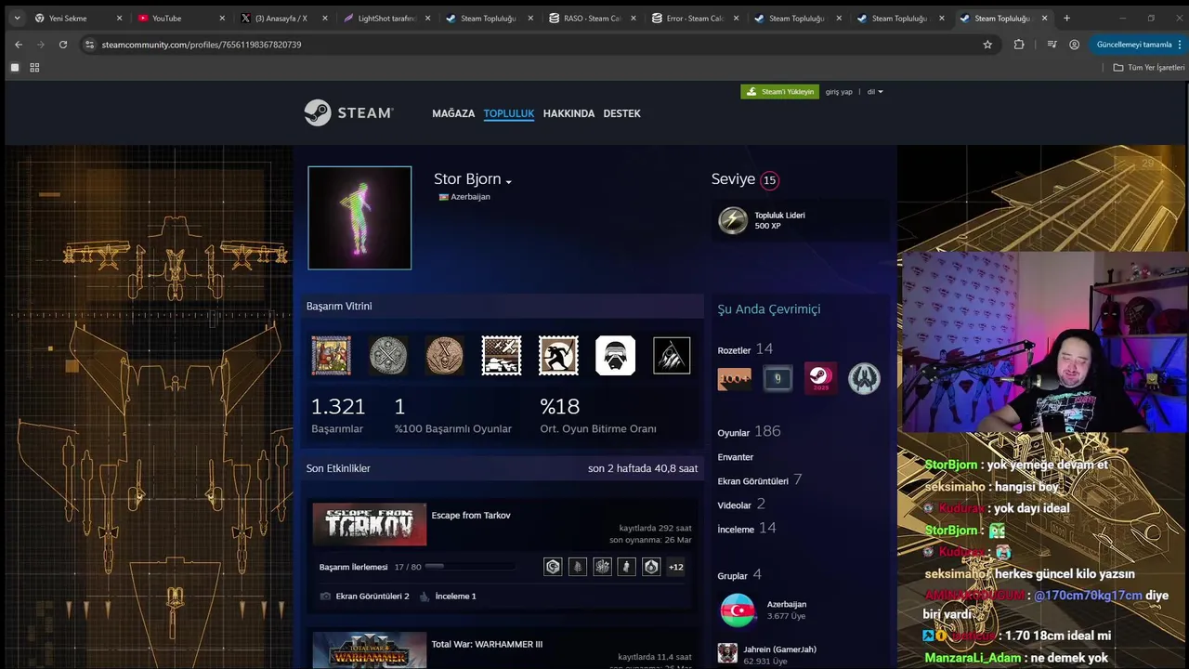Open the running ninja stamp achievement

click(558, 355)
